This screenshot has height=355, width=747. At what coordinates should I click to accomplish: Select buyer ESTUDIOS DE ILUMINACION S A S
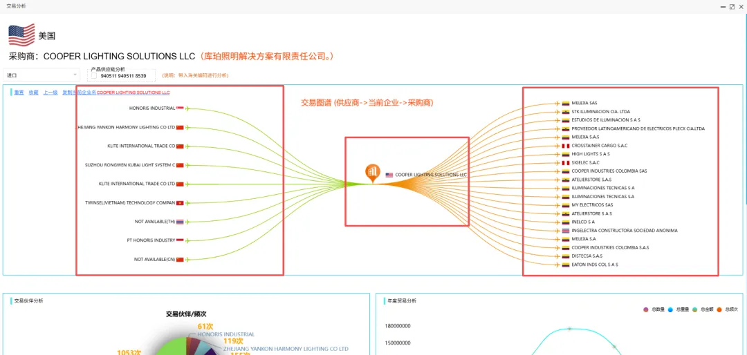click(606, 120)
